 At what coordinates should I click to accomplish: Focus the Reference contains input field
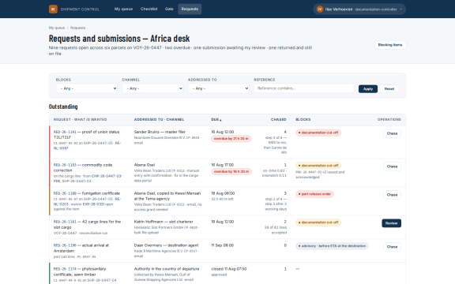[x=304, y=88]
